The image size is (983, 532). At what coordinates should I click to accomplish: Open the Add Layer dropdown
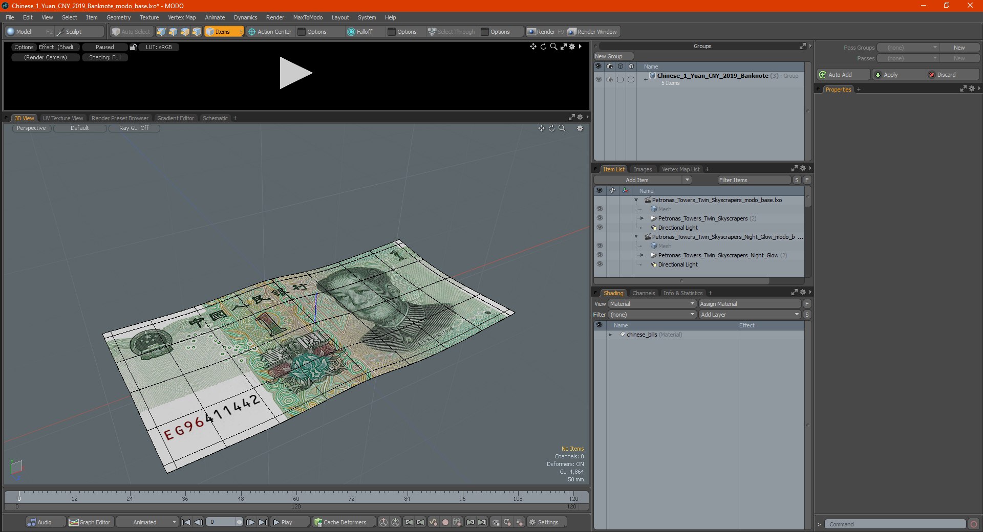[750, 315]
